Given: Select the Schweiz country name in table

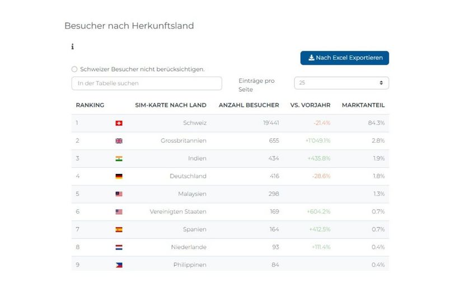Looking at the screenshot, I should [x=195, y=123].
